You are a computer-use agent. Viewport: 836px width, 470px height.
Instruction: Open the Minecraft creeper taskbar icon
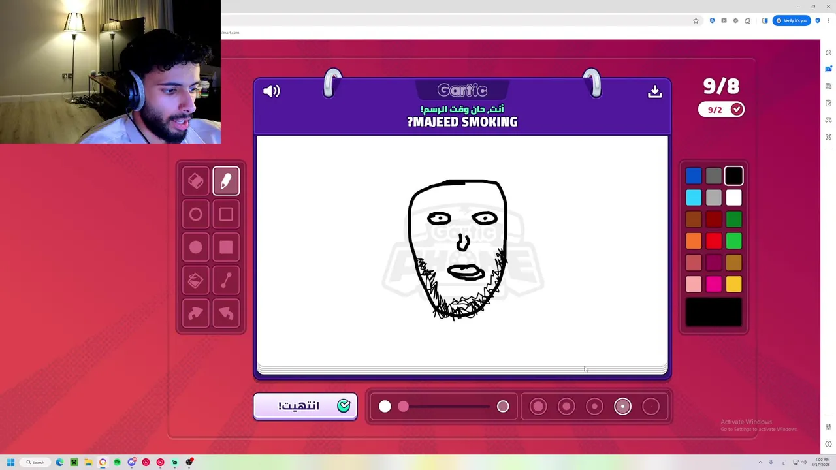click(74, 462)
